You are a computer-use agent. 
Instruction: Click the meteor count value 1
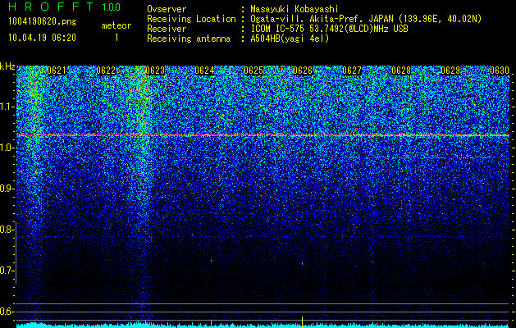[x=116, y=38]
